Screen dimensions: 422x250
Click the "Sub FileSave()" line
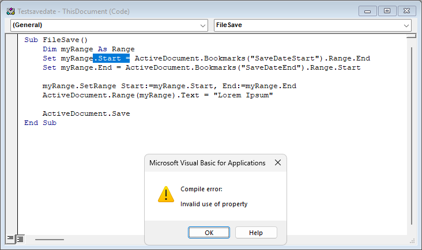56,40
